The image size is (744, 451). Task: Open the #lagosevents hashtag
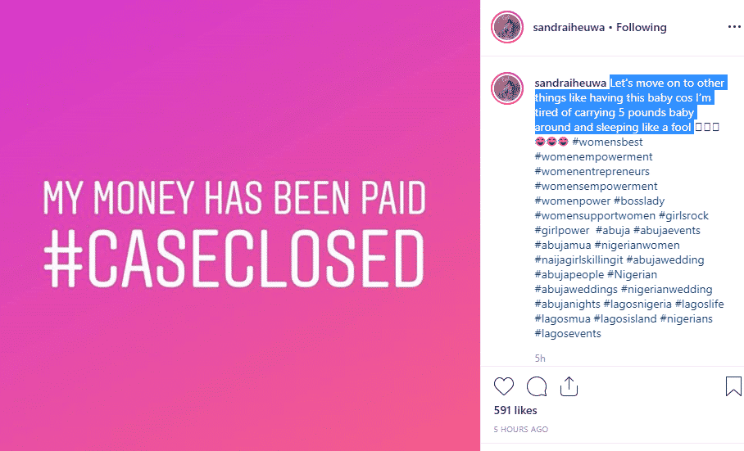[568, 334]
